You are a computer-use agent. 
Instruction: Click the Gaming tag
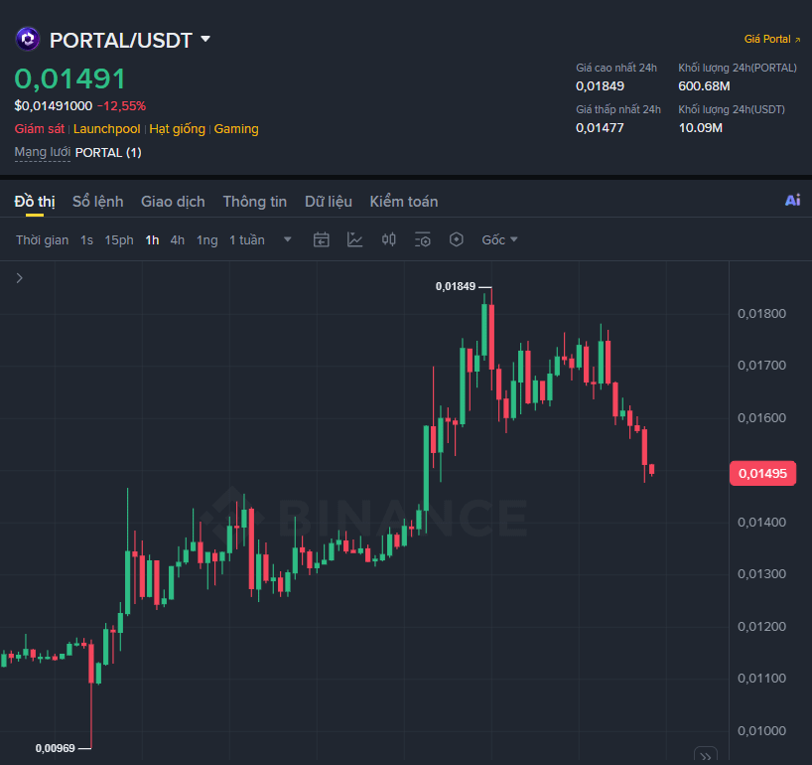point(236,128)
